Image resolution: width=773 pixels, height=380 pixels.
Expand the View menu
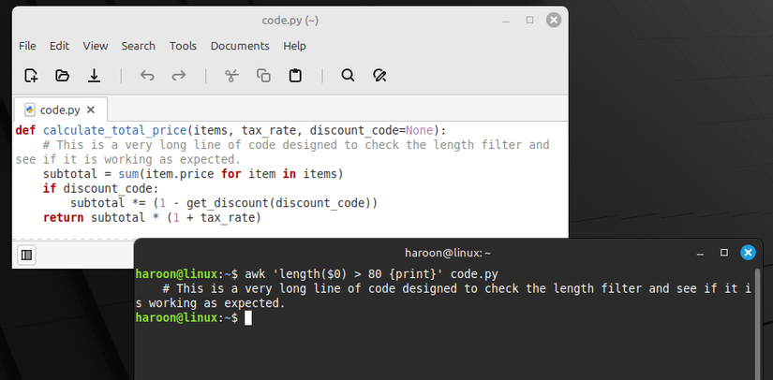pyautogui.click(x=96, y=46)
